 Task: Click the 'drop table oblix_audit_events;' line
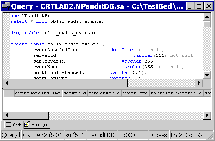53,33
